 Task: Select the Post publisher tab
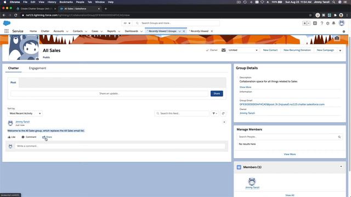click(x=13, y=83)
